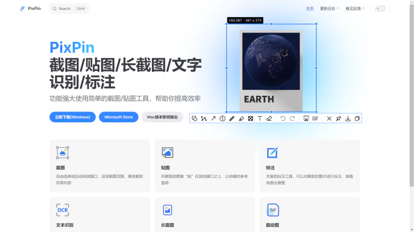Click the GIF recording tool
Viewport: 414px width, 232px height.
tap(315, 118)
